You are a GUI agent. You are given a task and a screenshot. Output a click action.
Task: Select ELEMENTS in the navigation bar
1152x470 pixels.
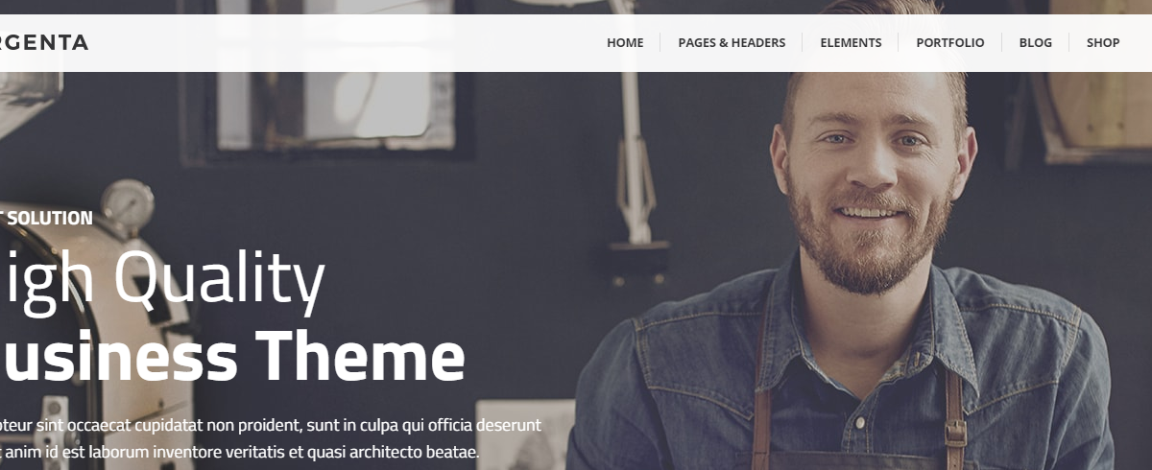pos(851,43)
